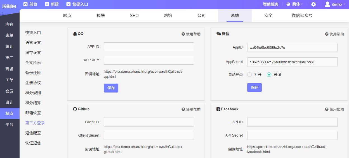This screenshot has width=349, height=158.
Task: Switch to the 公司 tab
Action: pos(201,16)
